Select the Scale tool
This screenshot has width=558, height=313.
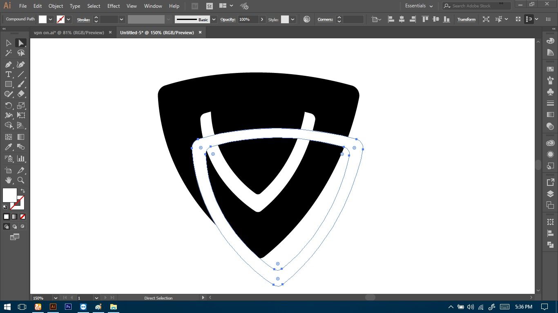point(21,106)
